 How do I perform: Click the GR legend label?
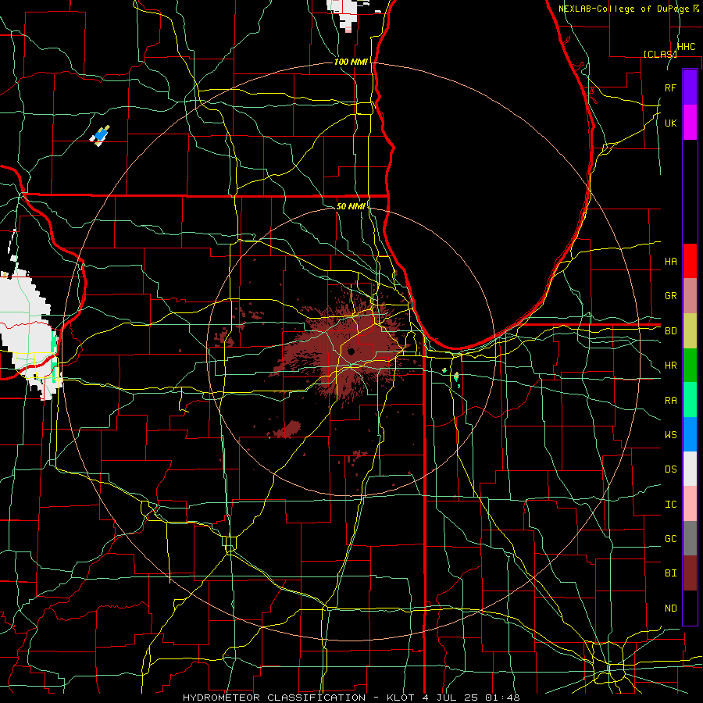click(671, 296)
